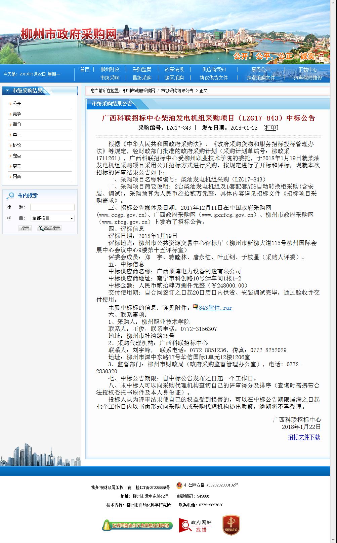Screen dimensions: 337x543
Task: Click the 招标文件下载 link
Action: click(304, 437)
